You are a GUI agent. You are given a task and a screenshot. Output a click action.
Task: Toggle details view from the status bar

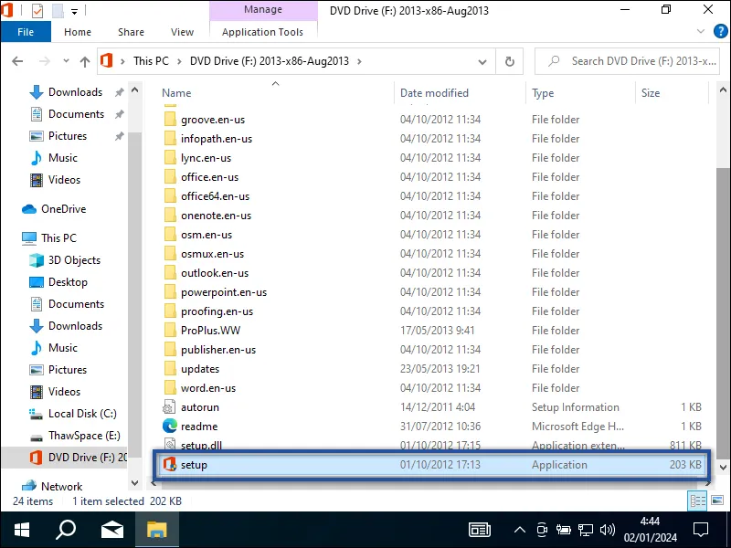click(x=697, y=501)
